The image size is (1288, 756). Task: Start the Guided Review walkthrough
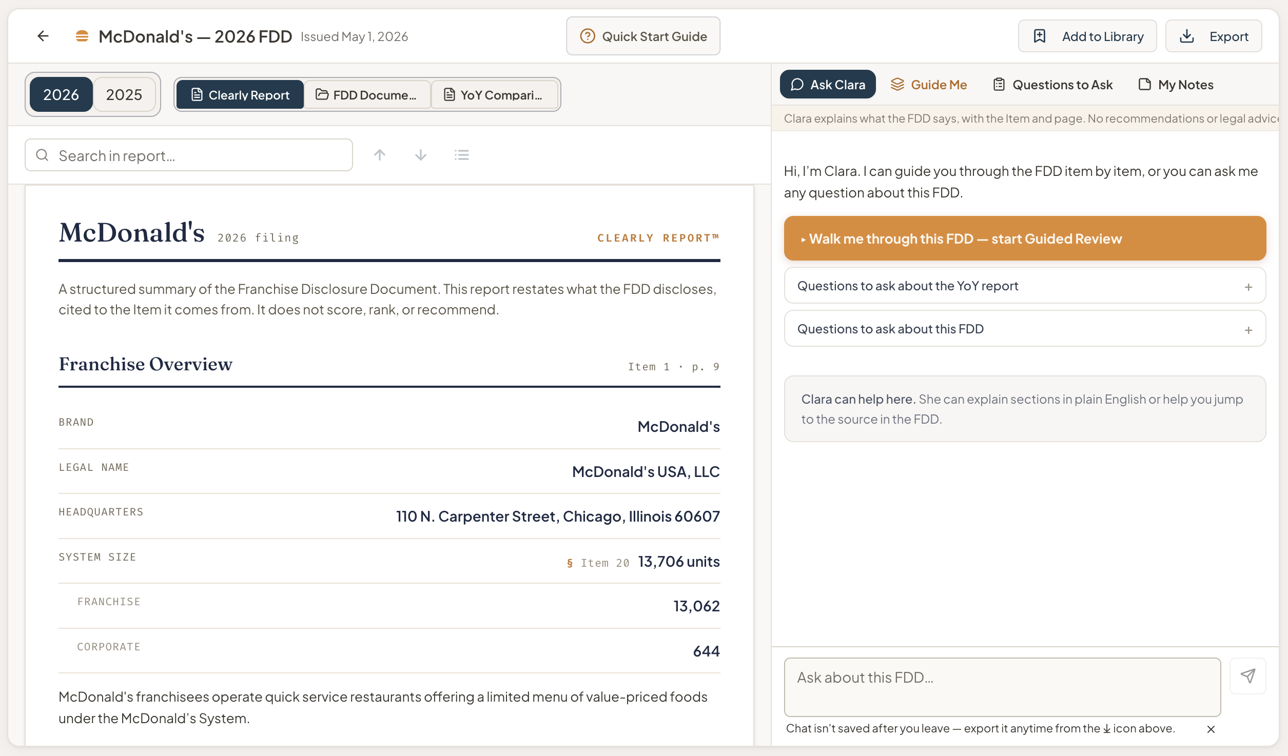(1025, 238)
